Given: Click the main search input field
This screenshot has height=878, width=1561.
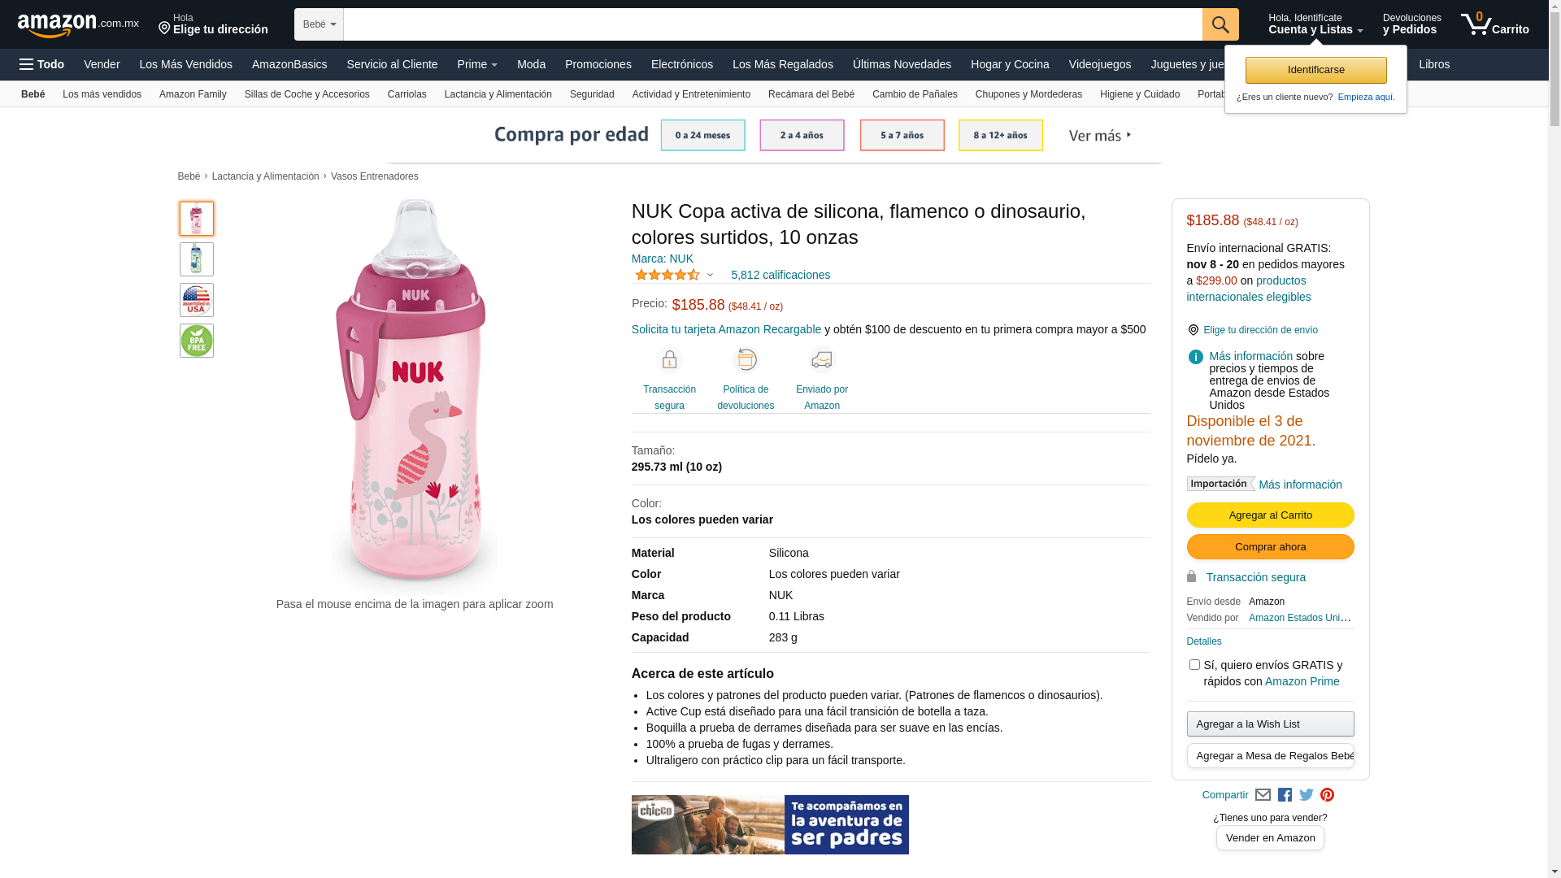Looking at the screenshot, I should click(x=772, y=24).
